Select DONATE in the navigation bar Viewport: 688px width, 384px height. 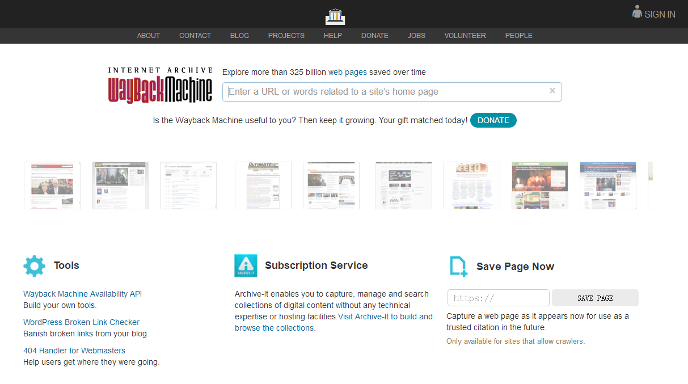[x=375, y=35]
